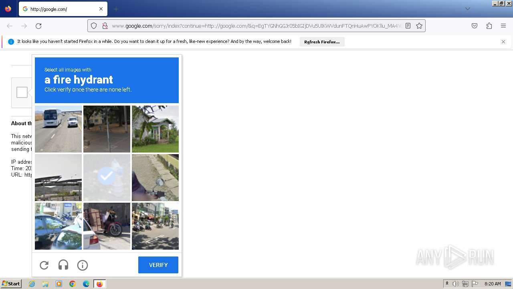Close the google.com tab
This screenshot has height=289, width=513.
point(101,9)
